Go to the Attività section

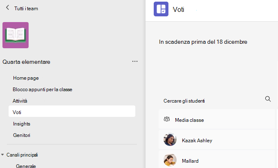coord(20,101)
